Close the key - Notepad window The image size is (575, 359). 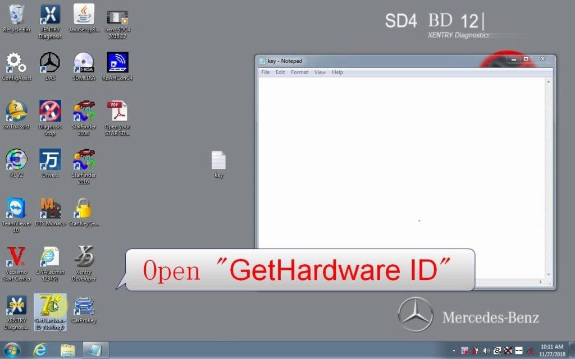pyautogui.click(x=543, y=59)
